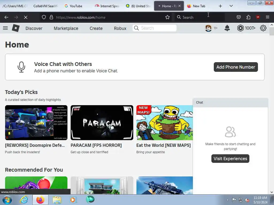Open the Firefox extensions icon
The image size is (274, 205).
(x=248, y=17)
